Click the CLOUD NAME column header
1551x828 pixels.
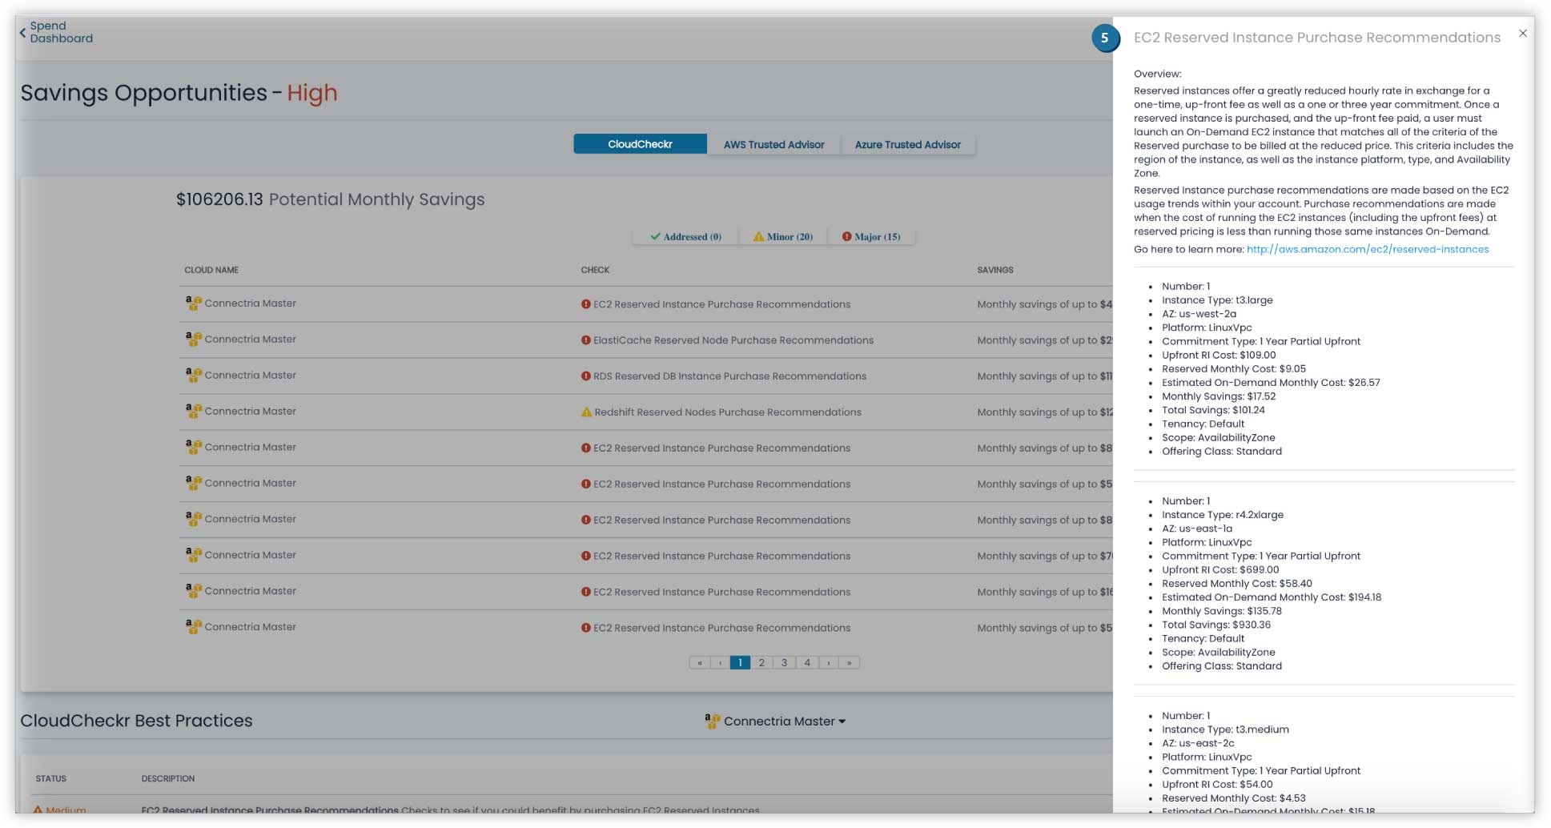211,270
